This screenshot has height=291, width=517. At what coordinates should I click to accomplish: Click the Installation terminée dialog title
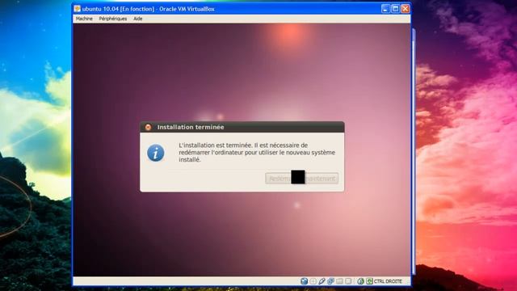[191, 127]
